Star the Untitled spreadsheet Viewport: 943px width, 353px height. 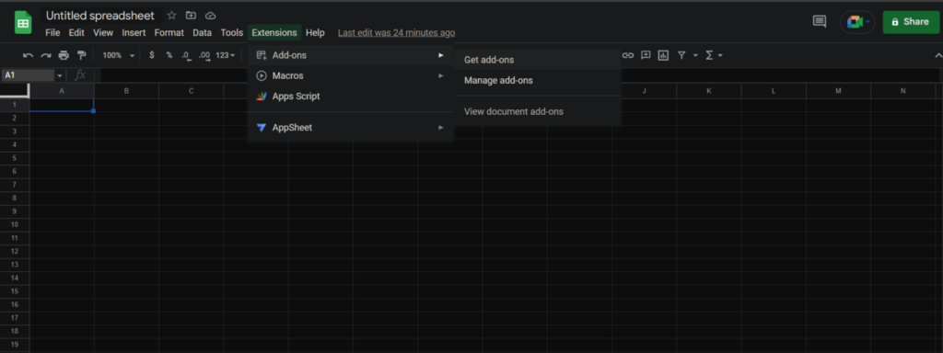tap(172, 16)
